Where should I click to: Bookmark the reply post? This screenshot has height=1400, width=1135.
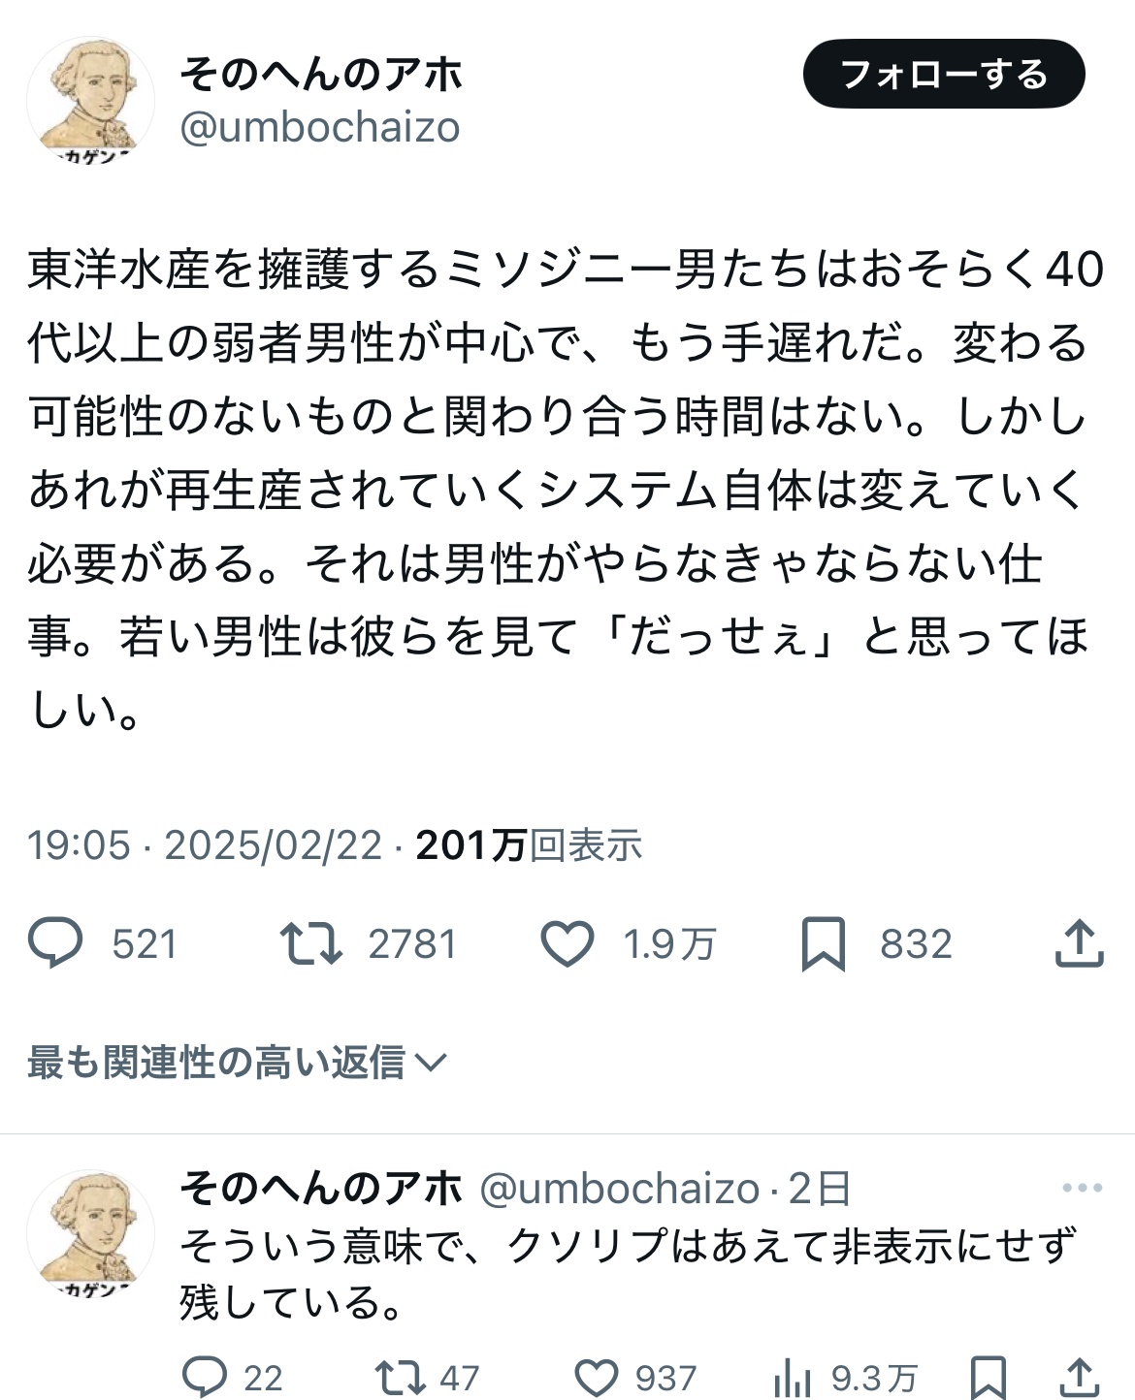coord(989,1377)
